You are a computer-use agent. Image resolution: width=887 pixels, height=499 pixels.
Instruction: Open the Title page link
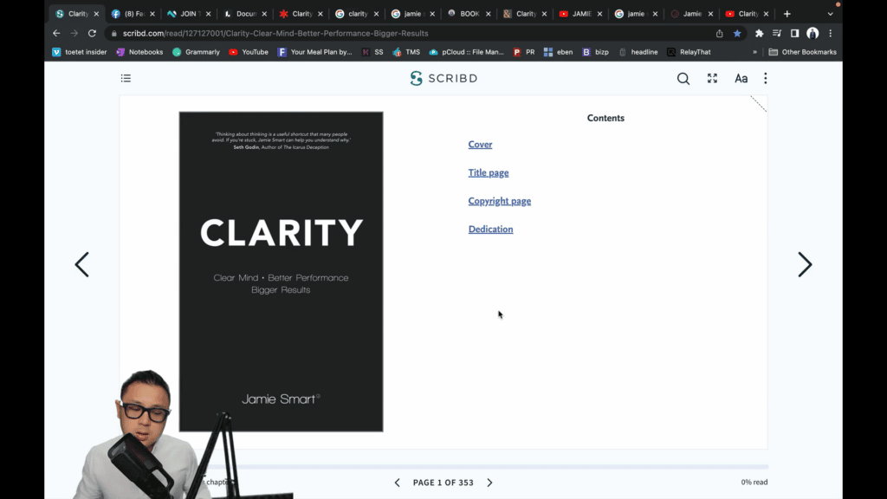(x=489, y=172)
